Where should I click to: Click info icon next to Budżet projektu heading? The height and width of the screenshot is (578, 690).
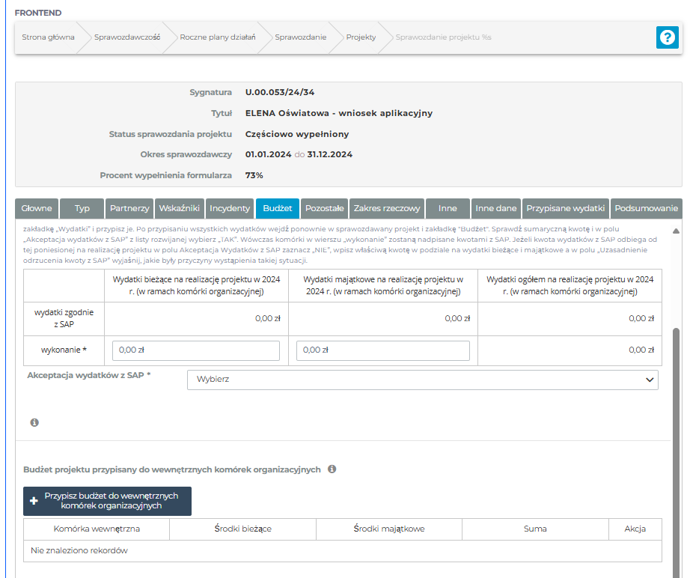[x=332, y=469]
